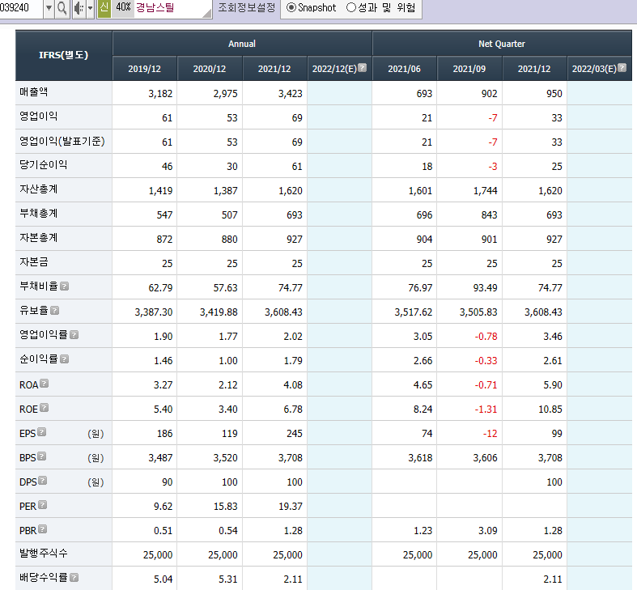Viewport: 637px width, 590px height.
Task: Click the 3,423 revenue value for 2021/12
Action: 291,94
